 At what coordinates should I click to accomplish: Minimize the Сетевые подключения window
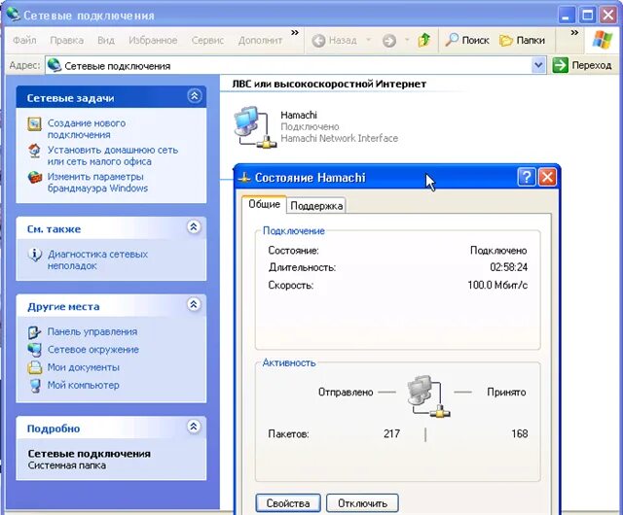click(x=567, y=16)
